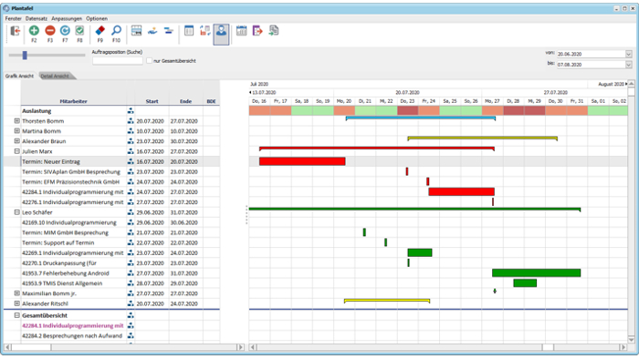Click the green plus F2 add button
639x359 pixels.
point(34,30)
